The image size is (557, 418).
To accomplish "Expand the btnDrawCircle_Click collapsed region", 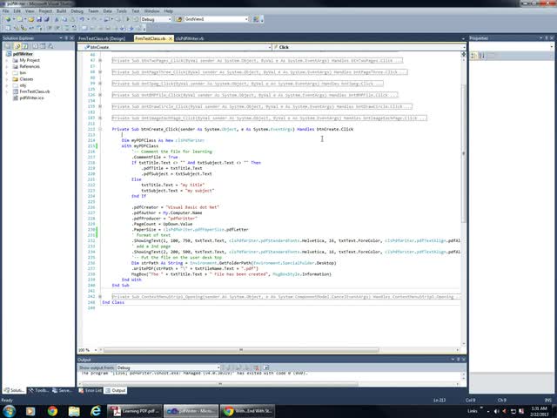I will click(x=100, y=106).
